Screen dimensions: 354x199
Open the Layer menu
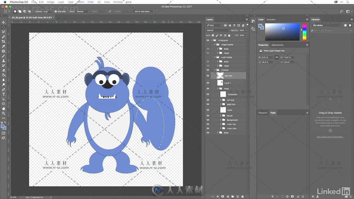coord(61,2)
